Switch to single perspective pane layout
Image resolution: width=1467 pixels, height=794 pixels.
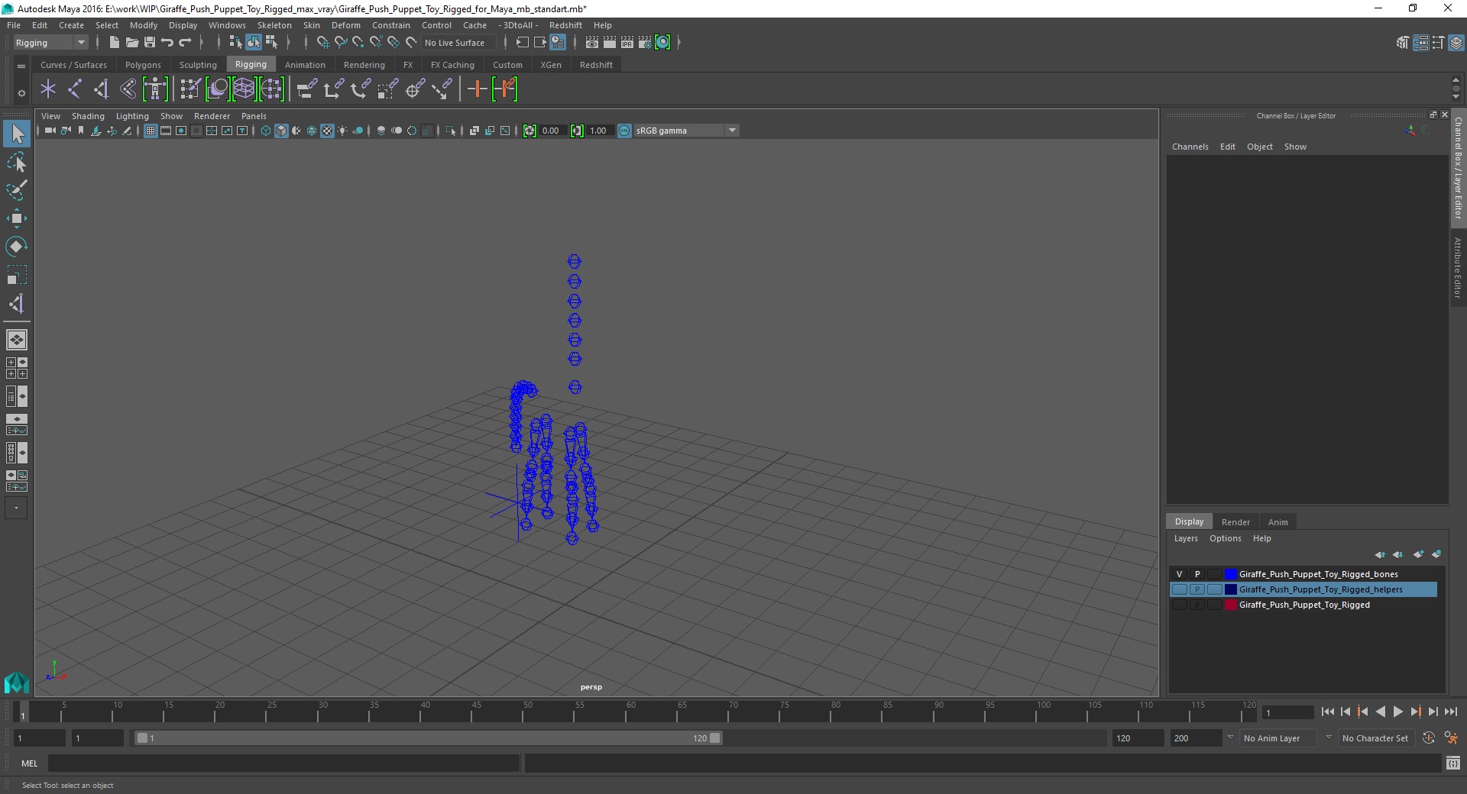pyautogui.click(x=17, y=340)
